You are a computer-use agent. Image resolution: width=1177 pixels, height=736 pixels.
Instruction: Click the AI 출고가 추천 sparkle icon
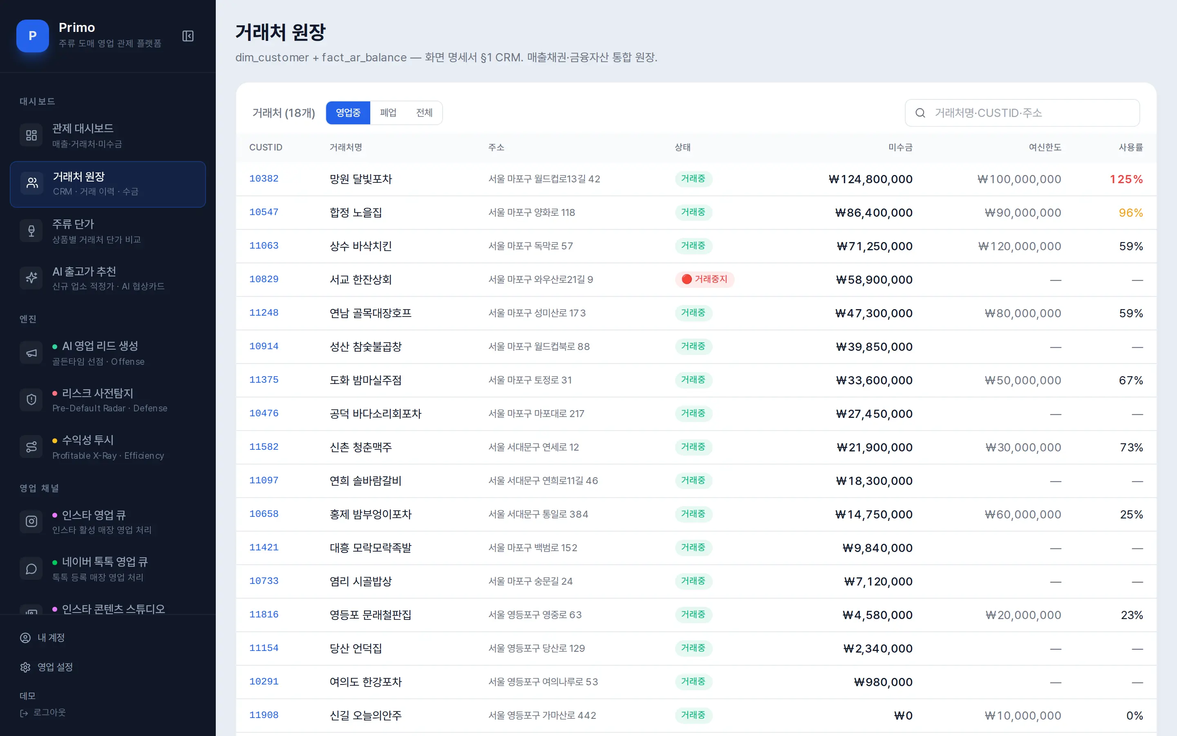pos(31,278)
